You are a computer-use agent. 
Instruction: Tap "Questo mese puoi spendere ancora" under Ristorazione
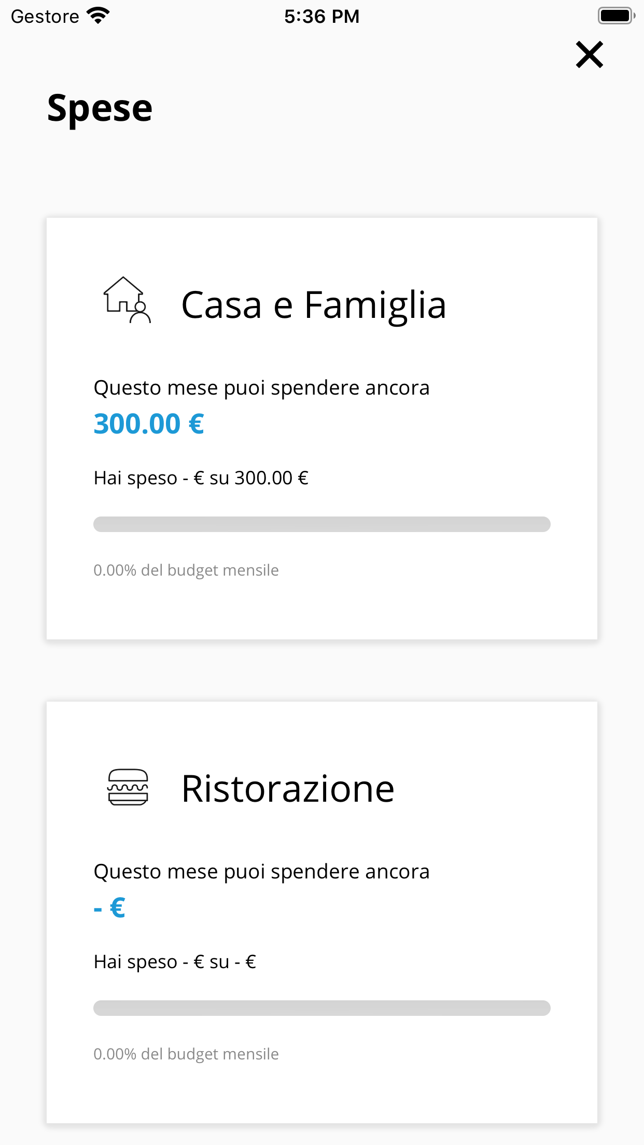coord(261,872)
